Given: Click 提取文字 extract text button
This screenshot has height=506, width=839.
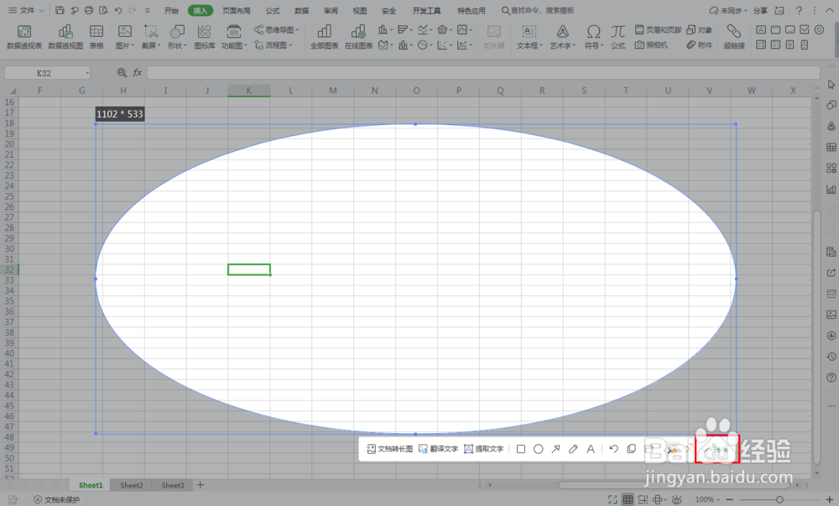Looking at the screenshot, I should [x=484, y=449].
